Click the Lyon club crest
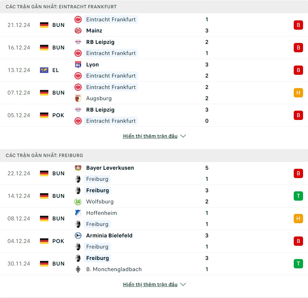The image size is (308, 298). 78,65
